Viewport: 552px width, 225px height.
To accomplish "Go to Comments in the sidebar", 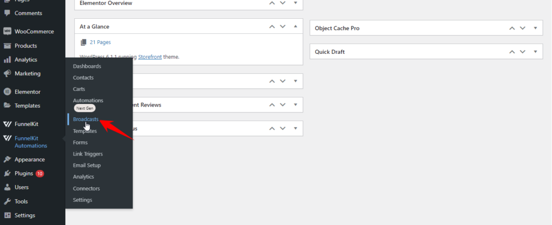I will (x=28, y=13).
